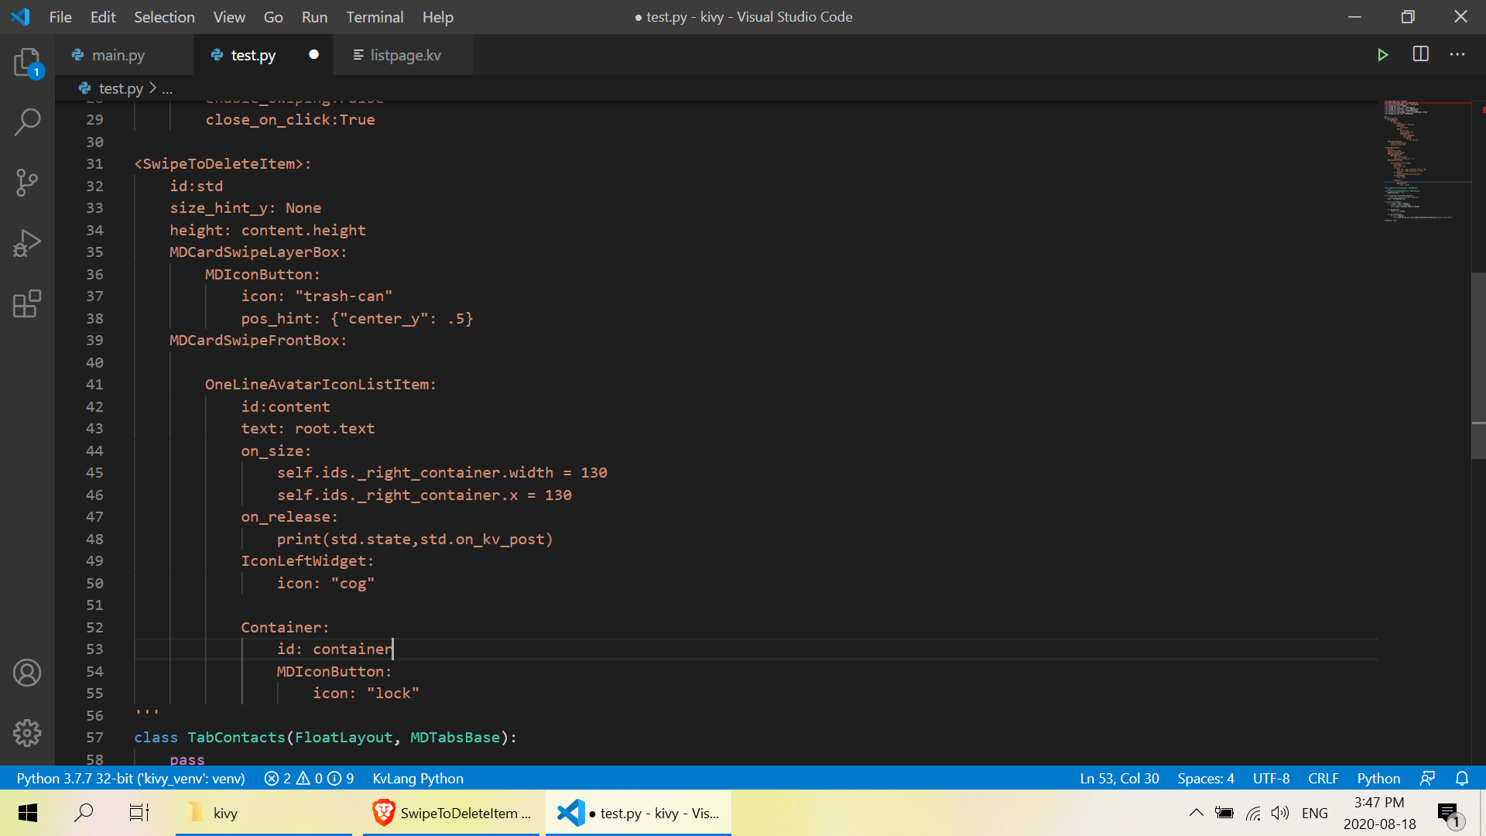Open the Search panel
The width and height of the screenshot is (1486, 836).
[27, 122]
